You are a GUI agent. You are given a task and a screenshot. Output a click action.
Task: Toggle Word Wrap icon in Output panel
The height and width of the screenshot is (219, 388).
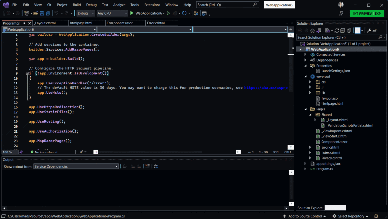point(156,166)
